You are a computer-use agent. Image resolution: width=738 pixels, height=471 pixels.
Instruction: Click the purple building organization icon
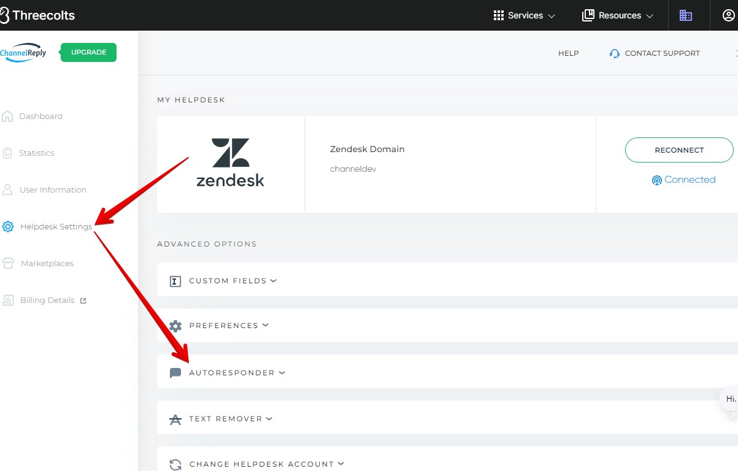point(685,15)
